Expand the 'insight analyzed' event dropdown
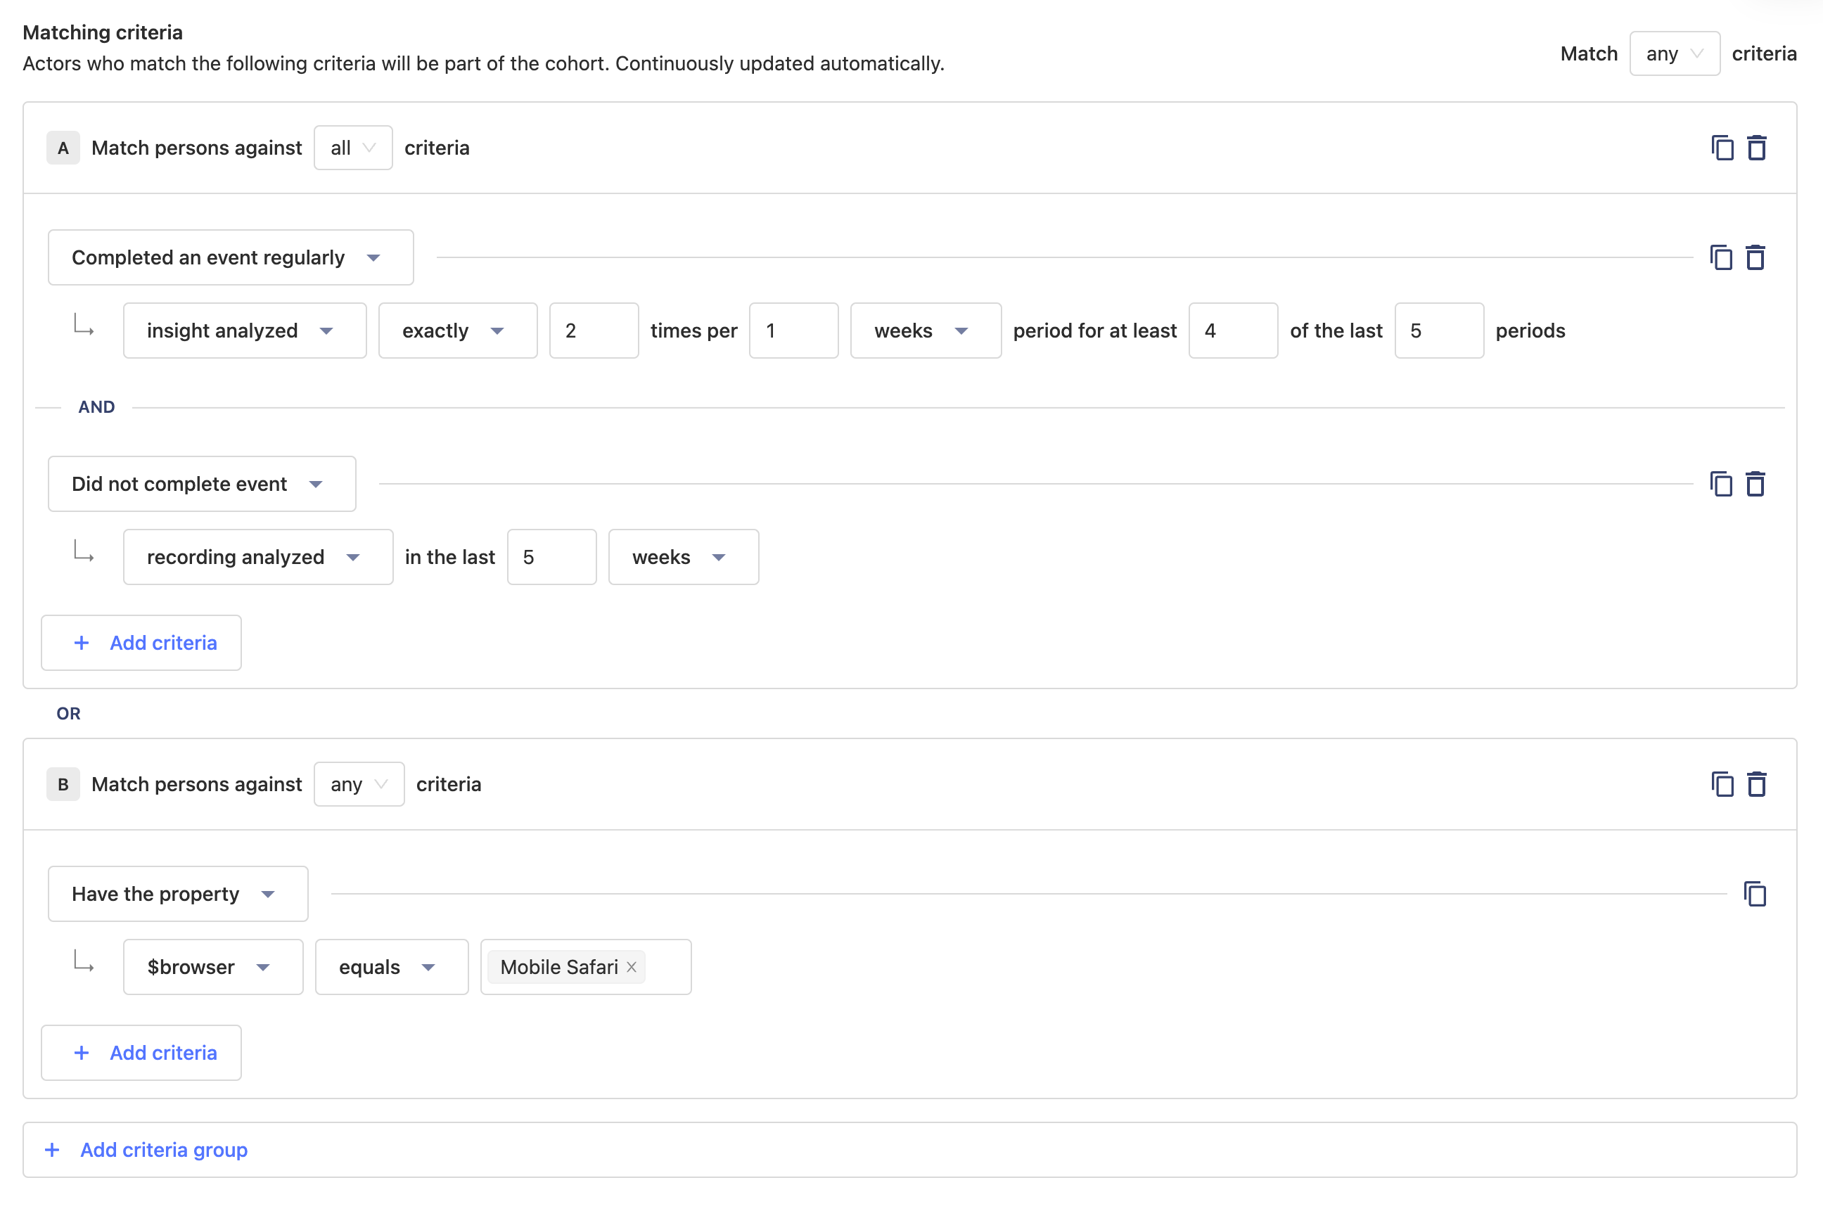This screenshot has width=1823, height=1211. [244, 331]
